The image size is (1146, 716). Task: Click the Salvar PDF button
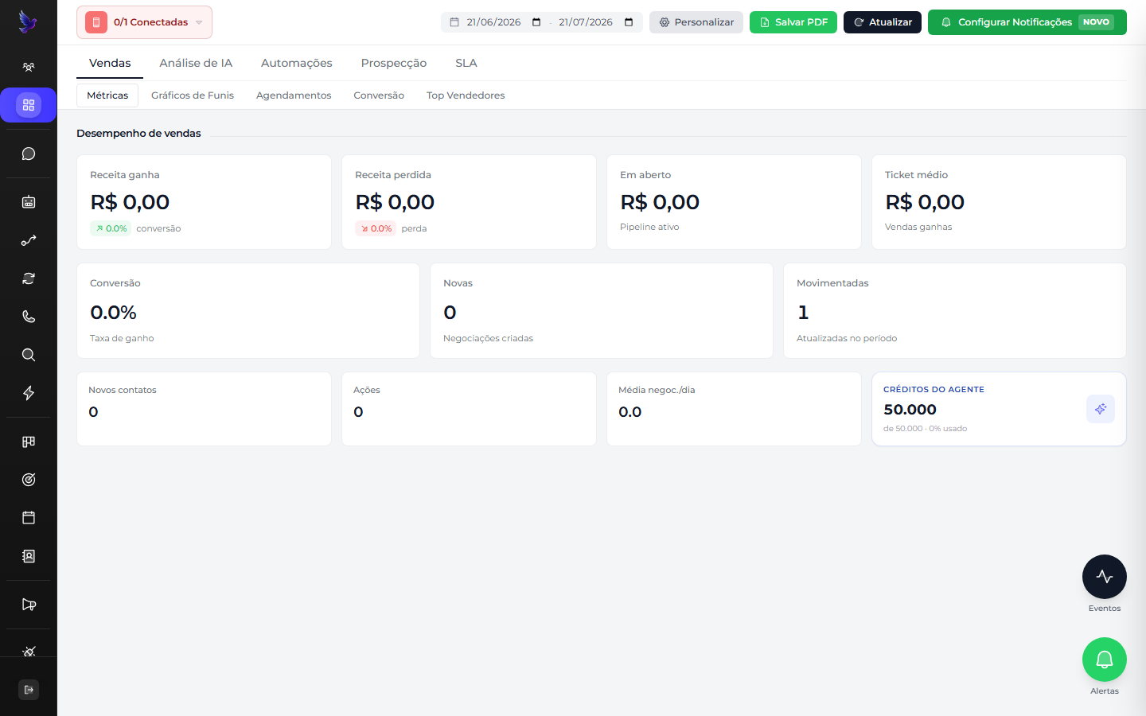[793, 22]
